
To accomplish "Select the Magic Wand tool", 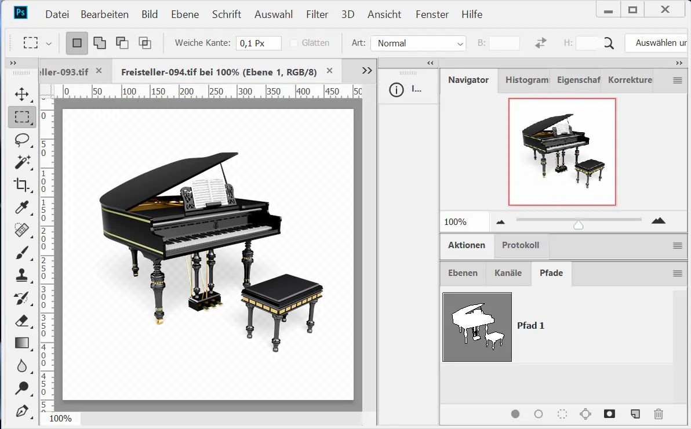I will (x=22, y=162).
